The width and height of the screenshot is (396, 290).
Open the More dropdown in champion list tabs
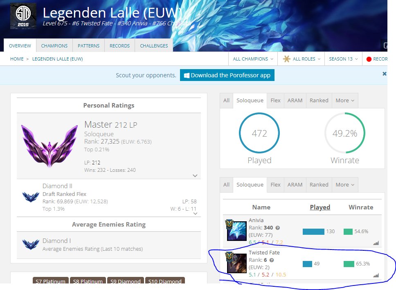[345, 185]
